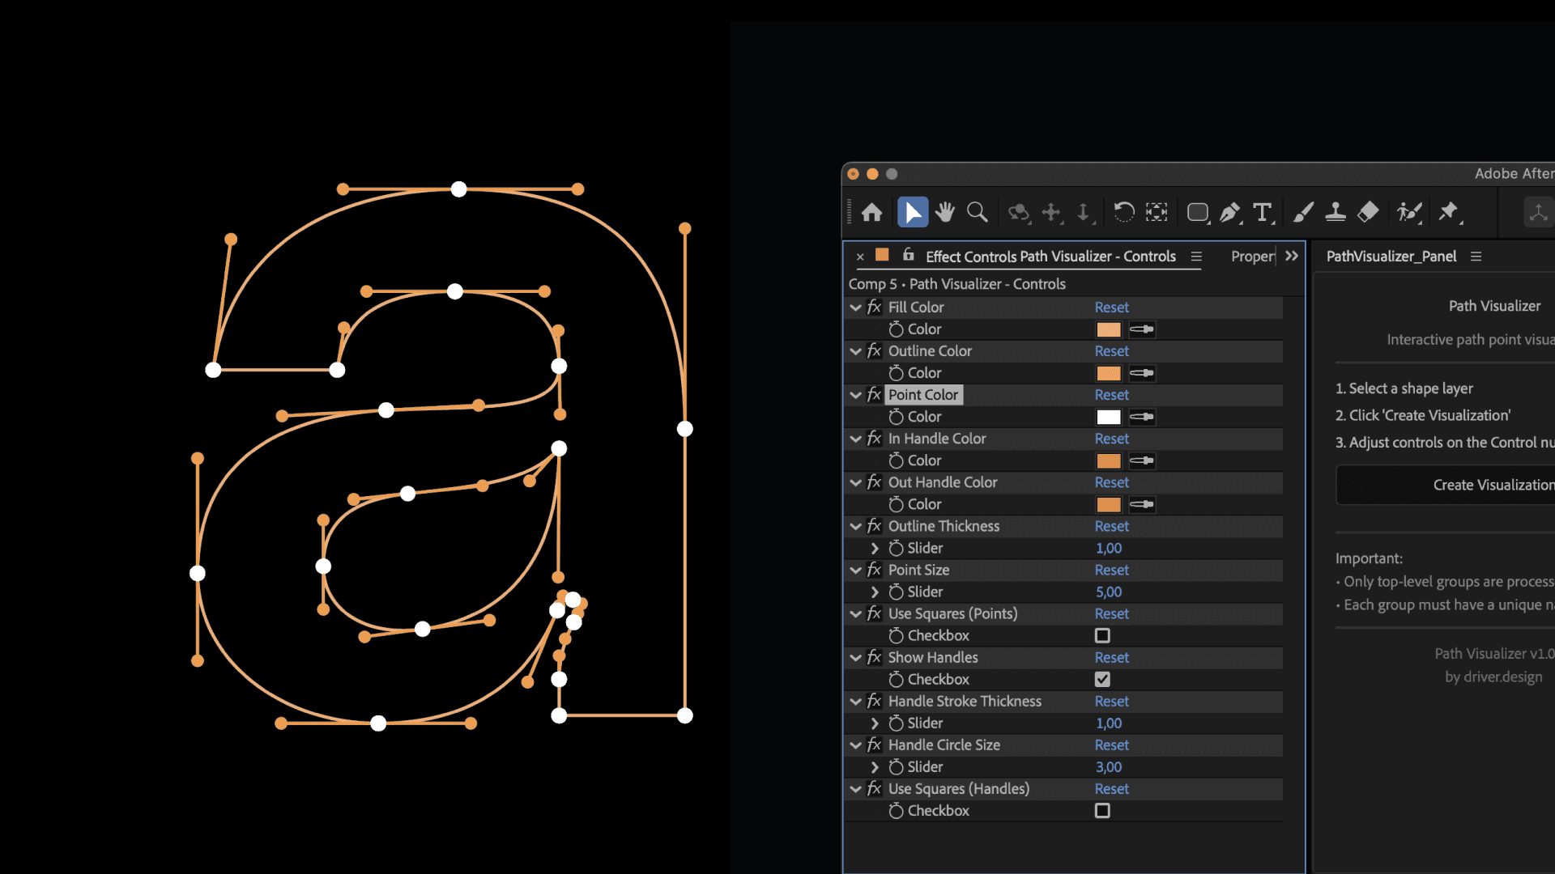The image size is (1555, 874).
Task: Collapse the Fill Color effect group
Action: click(x=855, y=308)
